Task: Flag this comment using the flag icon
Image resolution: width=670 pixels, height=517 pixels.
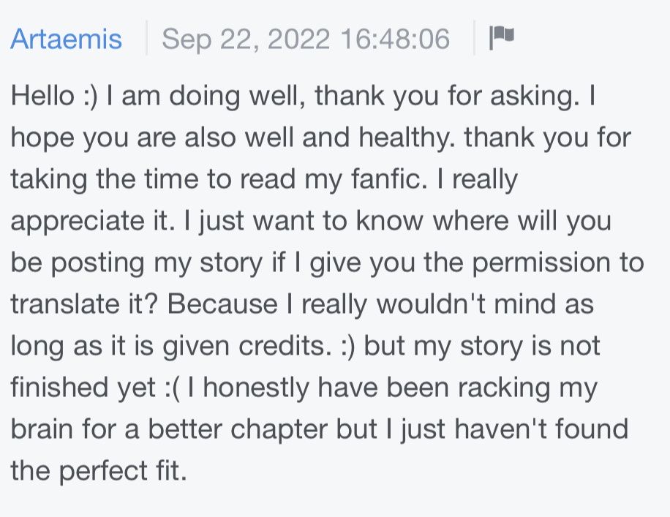Action: click(502, 37)
